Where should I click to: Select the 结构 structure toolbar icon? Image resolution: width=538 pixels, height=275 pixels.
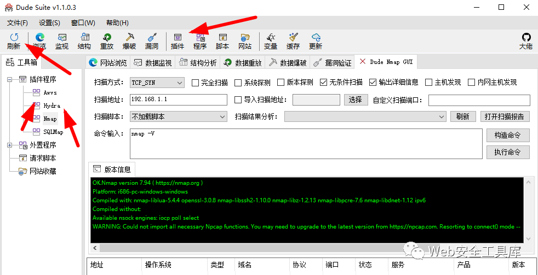click(x=84, y=41)
